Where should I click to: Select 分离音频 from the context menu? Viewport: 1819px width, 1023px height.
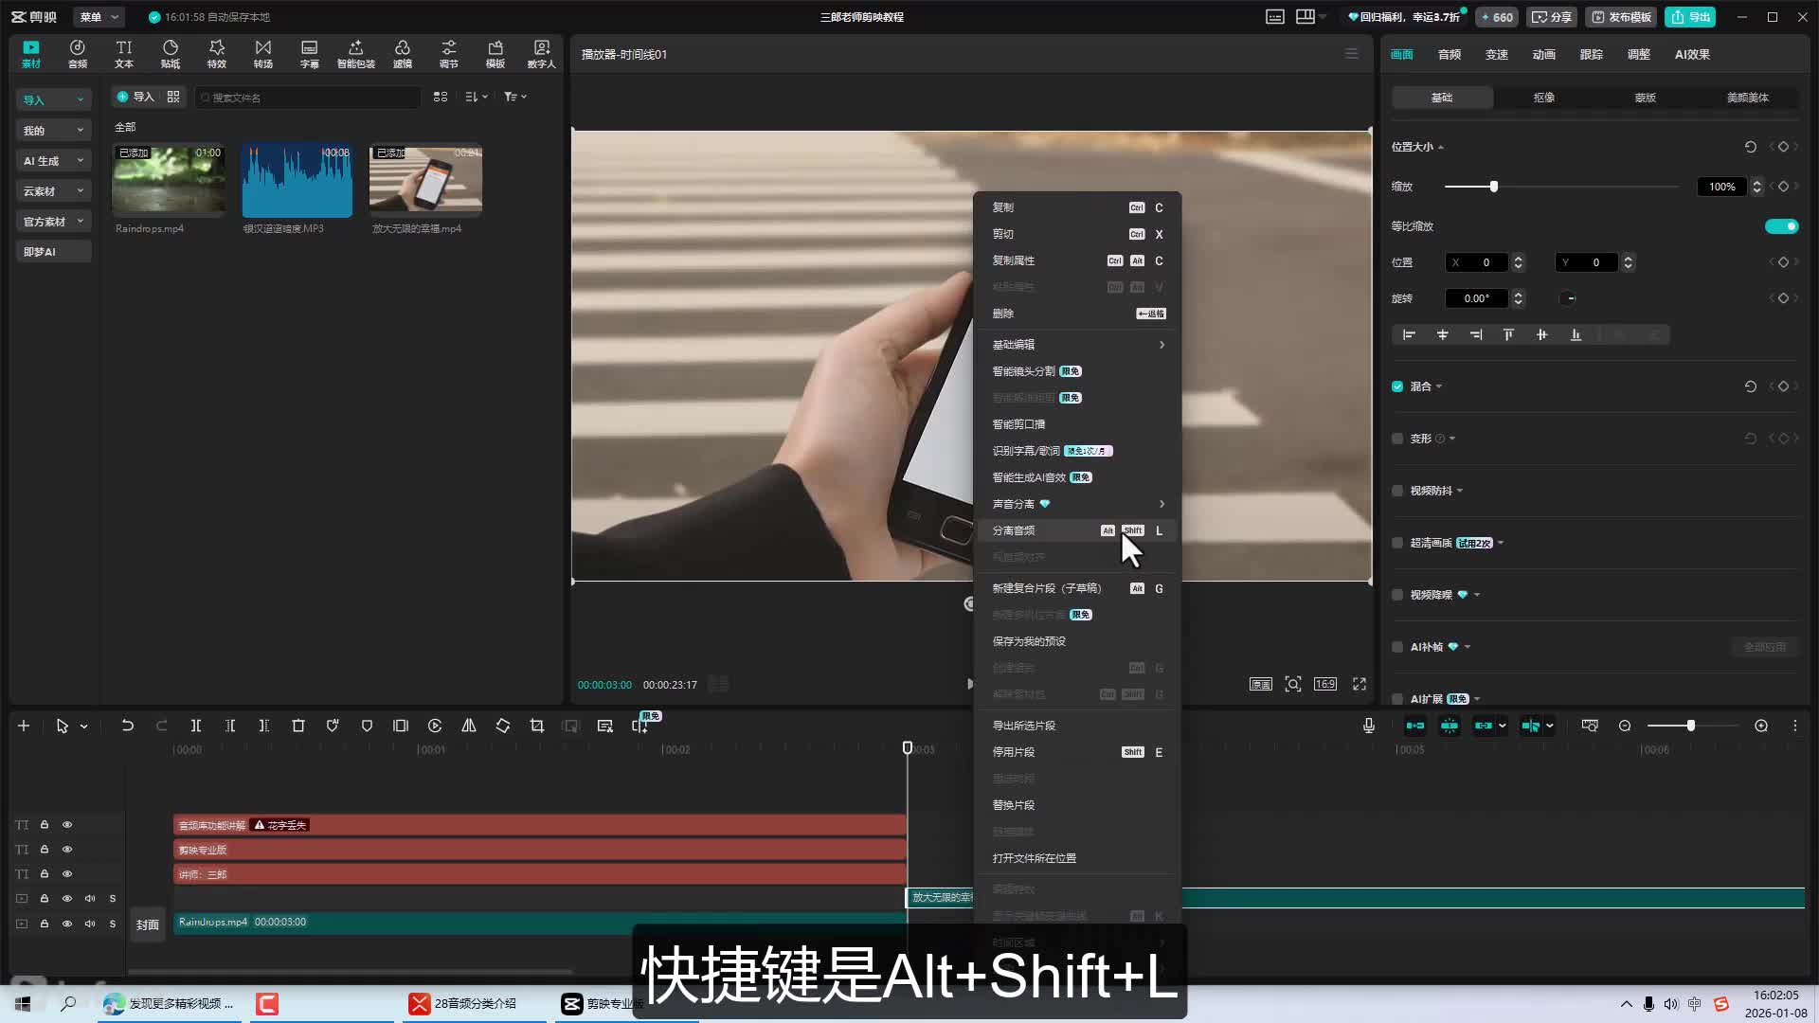1014,530
